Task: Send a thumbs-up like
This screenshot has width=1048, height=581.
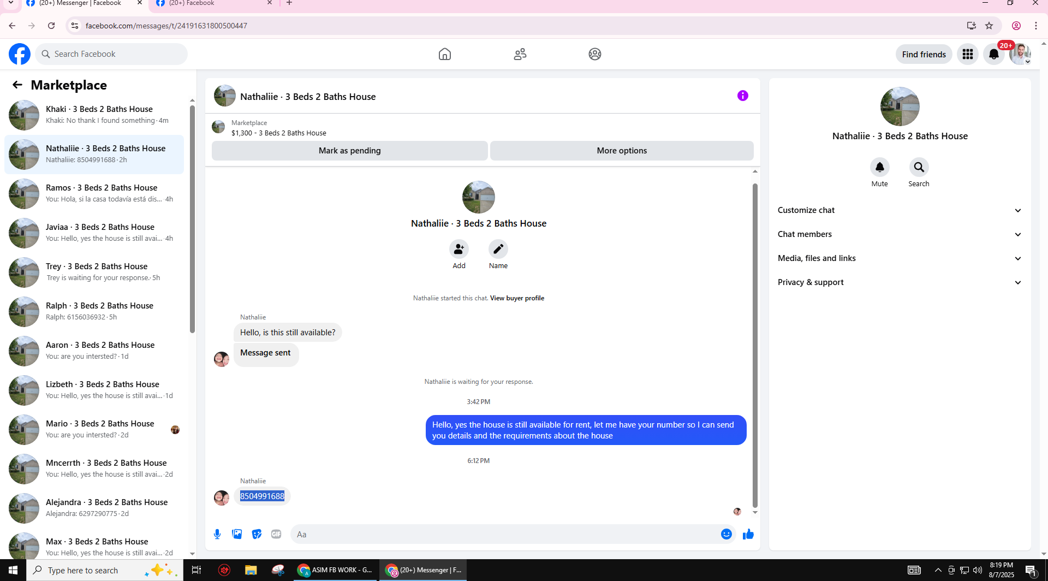Action: (x=748, y=534)
